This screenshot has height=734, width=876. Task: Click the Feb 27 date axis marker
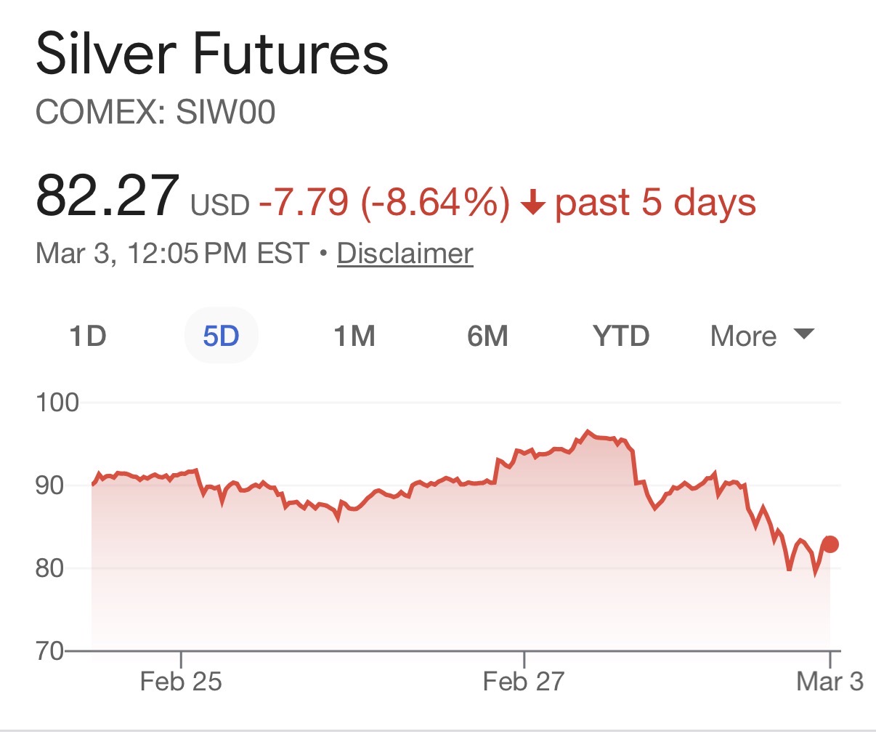pos(524,681)
